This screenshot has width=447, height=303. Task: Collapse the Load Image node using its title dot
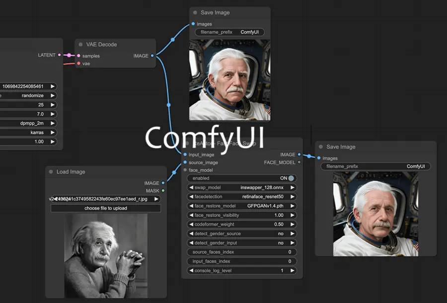point(50,172)
